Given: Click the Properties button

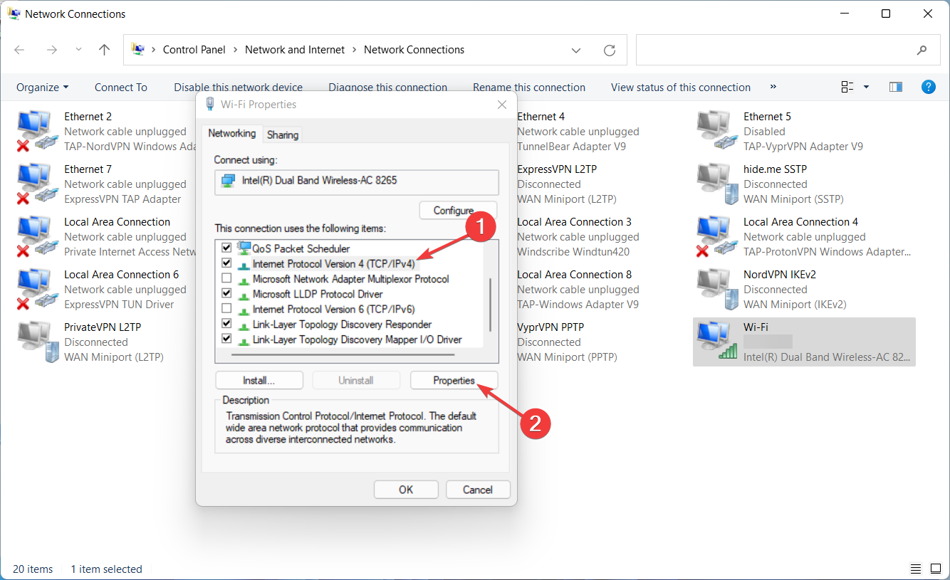Looking at the screenshot, I should coord(454,380).
